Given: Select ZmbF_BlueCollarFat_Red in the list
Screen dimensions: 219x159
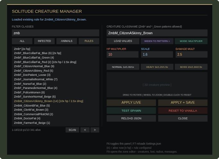Looking at the screenshot, I should 56,62.
